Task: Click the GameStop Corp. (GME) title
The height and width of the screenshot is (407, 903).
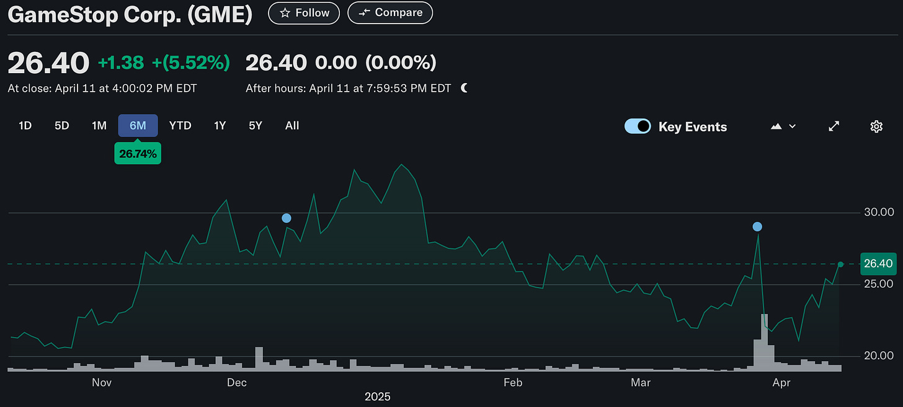Action: tap(130, 14)
